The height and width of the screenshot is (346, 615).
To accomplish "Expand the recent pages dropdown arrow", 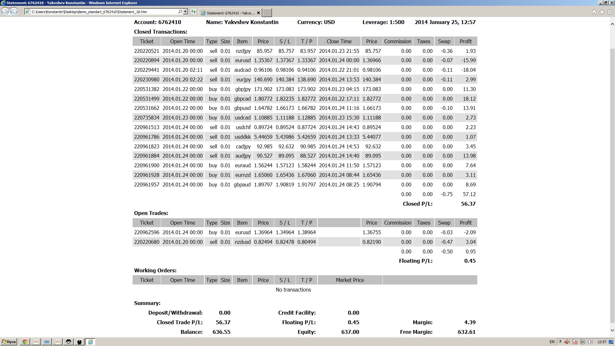I will tap(21, 12).
